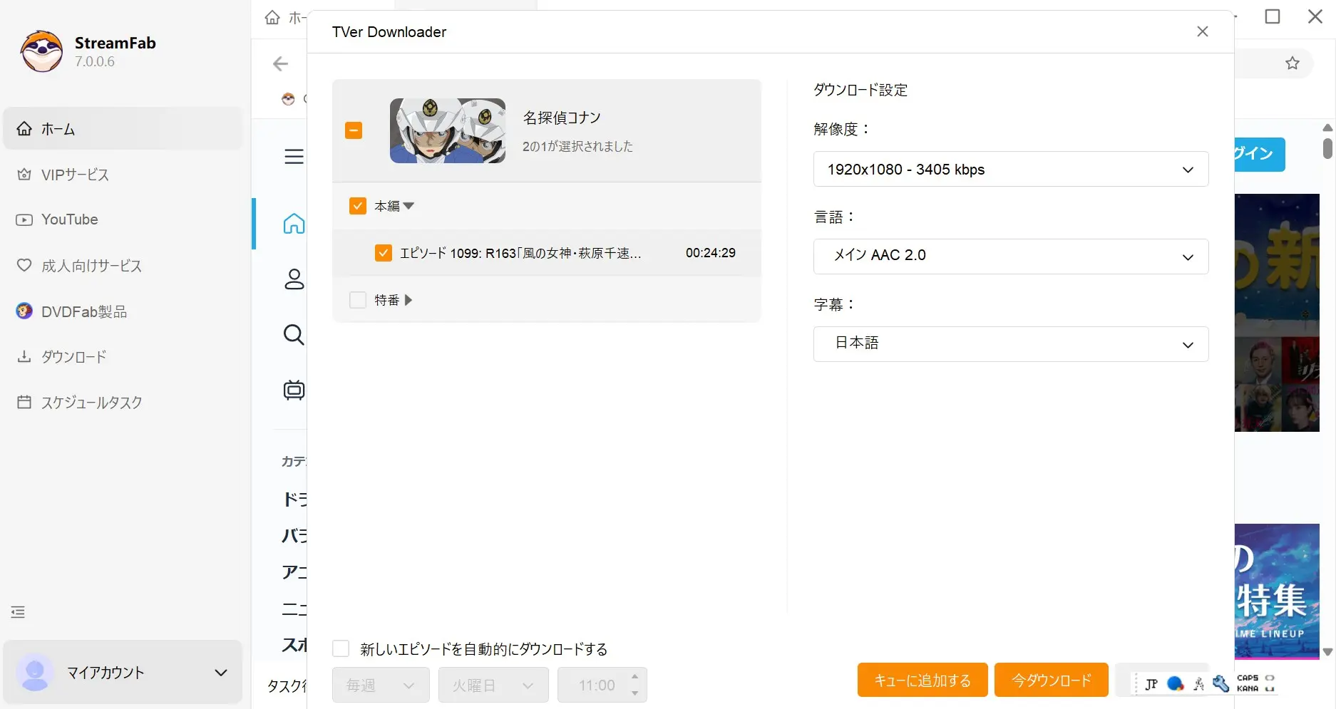Click the VIP crown icon
The image size is (1336, 709).
click(24, 175)
